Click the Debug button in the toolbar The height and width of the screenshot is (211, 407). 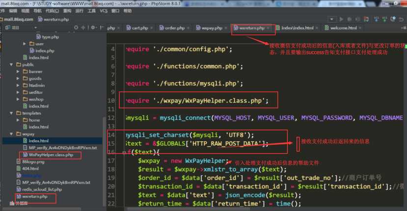pos(350,19)
